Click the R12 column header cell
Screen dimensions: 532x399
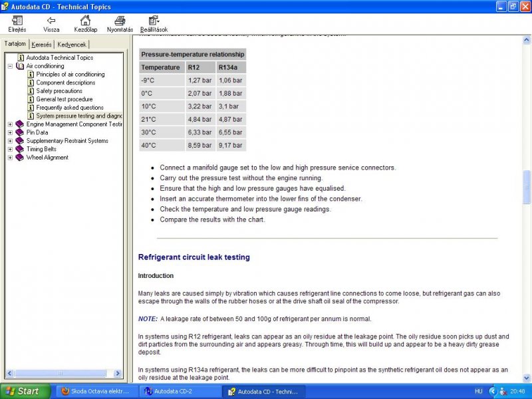tap(201, 67)
